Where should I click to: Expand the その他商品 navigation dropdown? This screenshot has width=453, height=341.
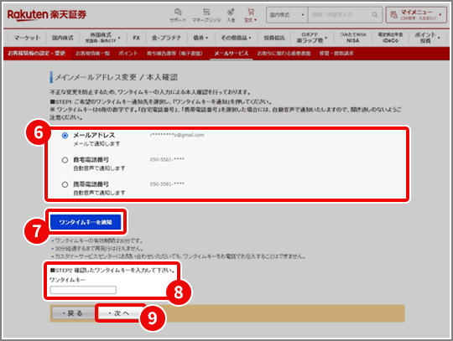(236, 38)
